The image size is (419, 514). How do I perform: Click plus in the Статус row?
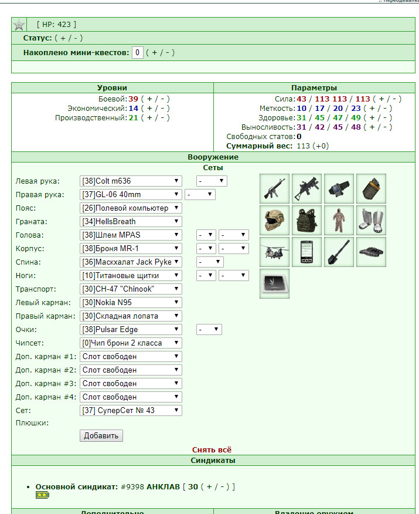click(62, 38)
